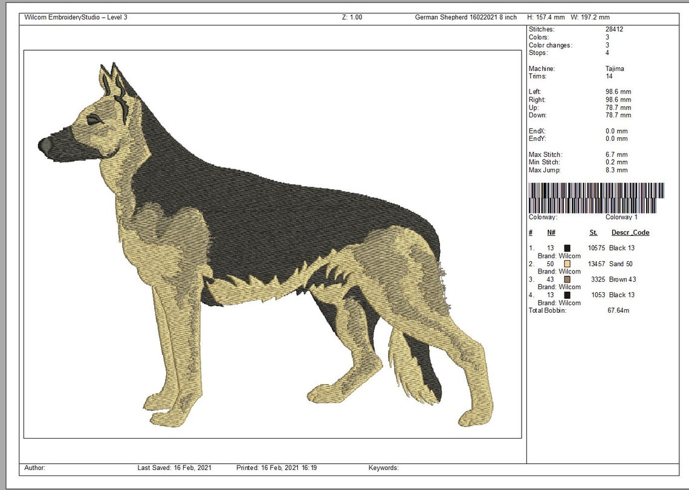Click the Stitches count 28412
This screenshot has height=490, width=689.
[616, 29]
